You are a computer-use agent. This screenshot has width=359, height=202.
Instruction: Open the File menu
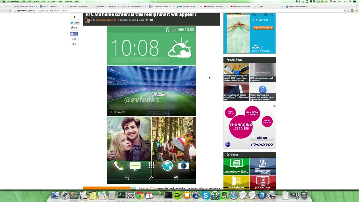[x=23, y=1]
